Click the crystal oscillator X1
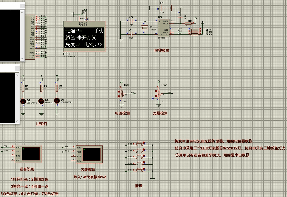This screenshot has height=197, width=287. 145,28
